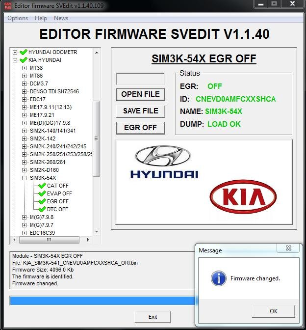Screen dimensions: 306x330
Task: Select the KIA HYUNDAI tree label
Action: tap(45, 60)
